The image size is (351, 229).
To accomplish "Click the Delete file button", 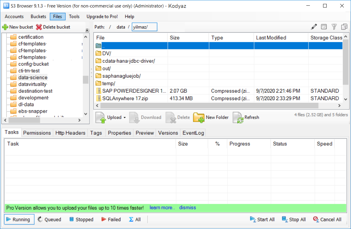I will 178,117.
